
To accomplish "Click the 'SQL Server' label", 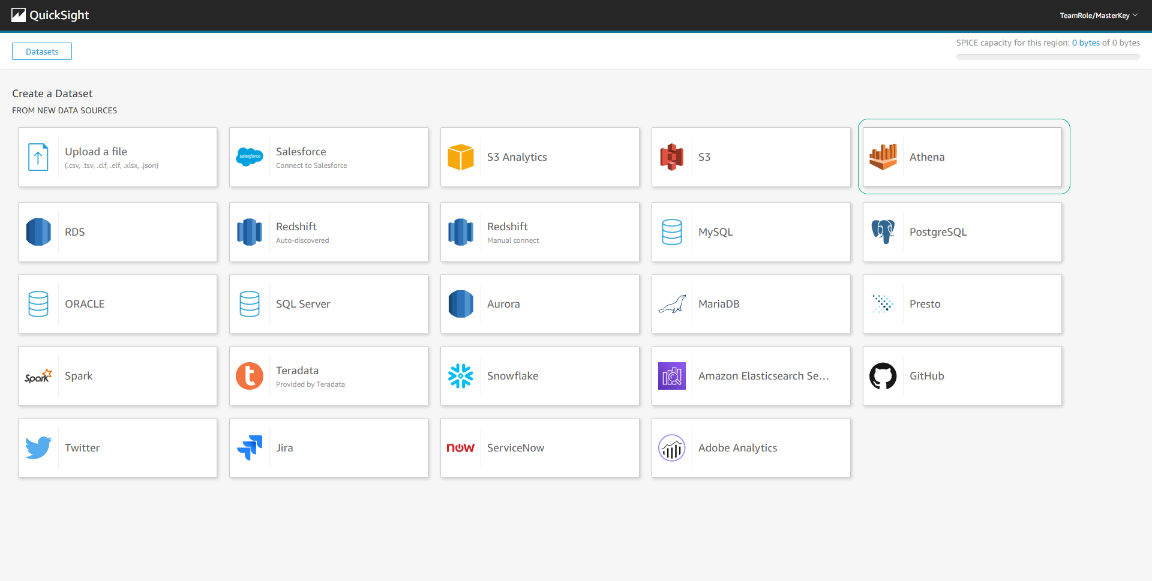I will 303,304.
